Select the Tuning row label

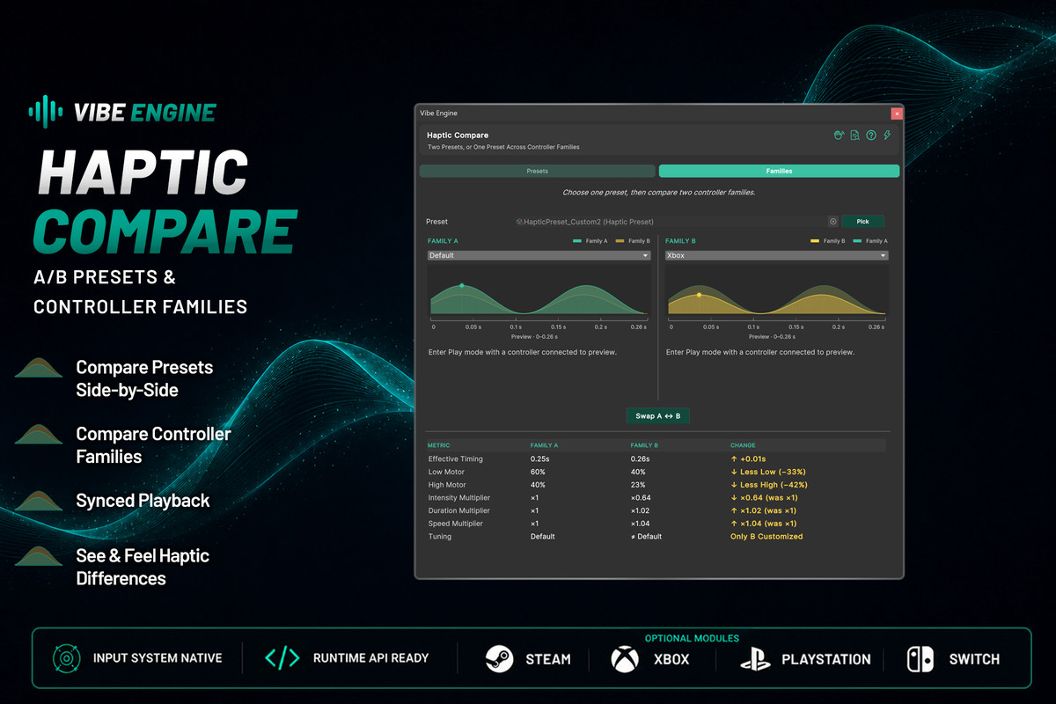click(439, 536)
